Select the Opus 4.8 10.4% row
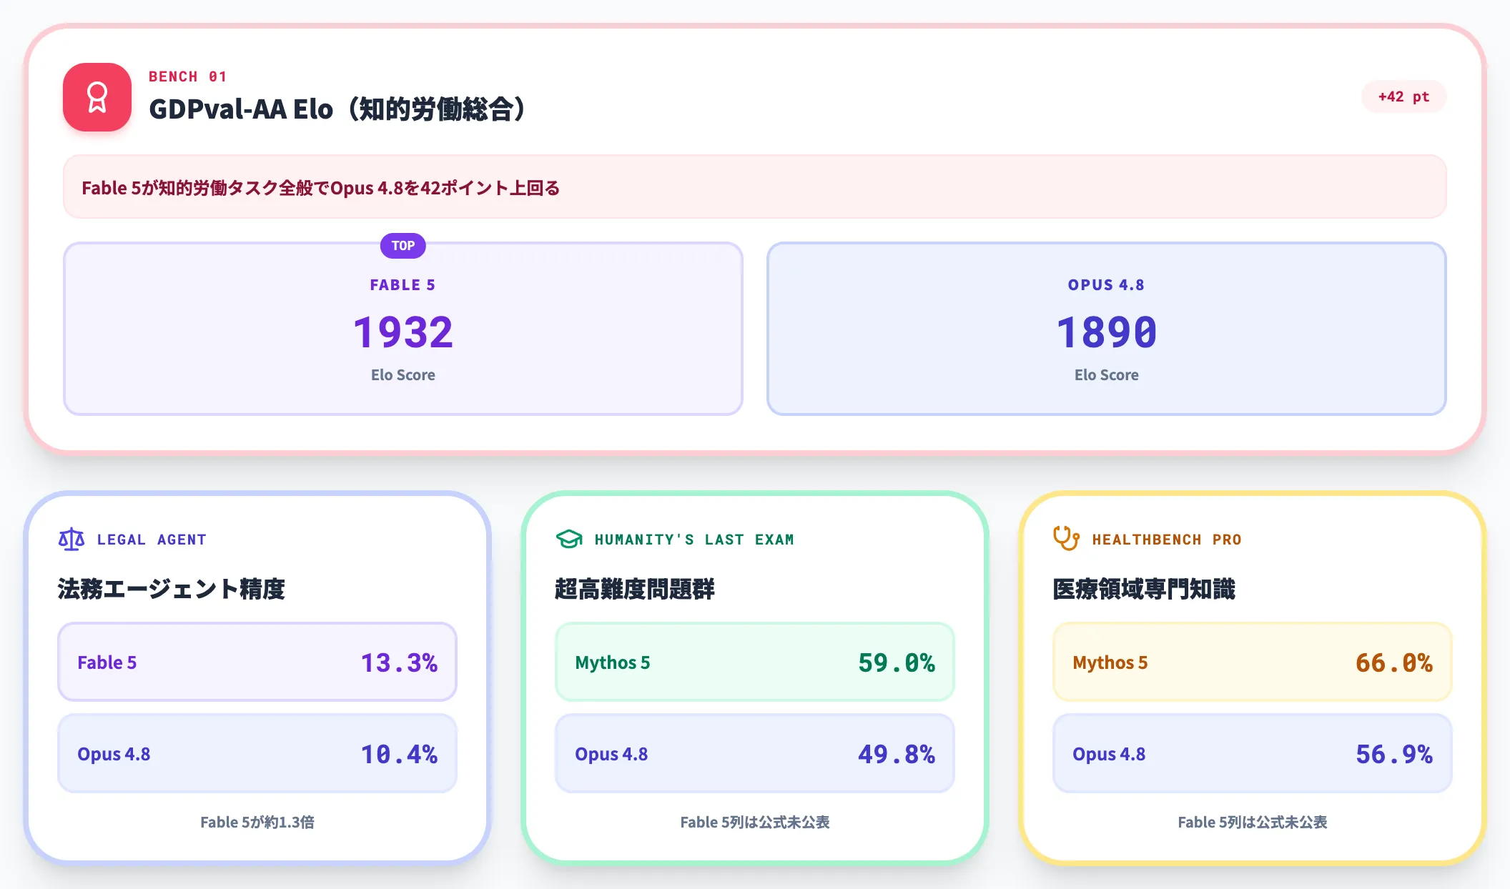The width and height of the screenshot is (1510, 889). pos(257,753)
